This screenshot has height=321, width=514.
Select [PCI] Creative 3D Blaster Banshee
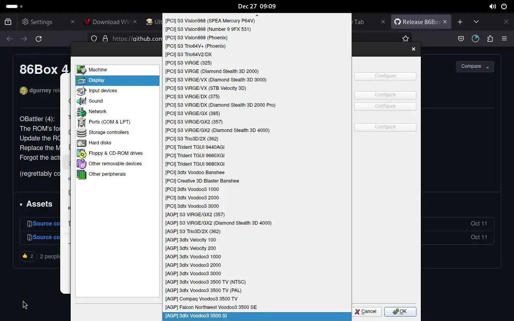click(257, 181)
